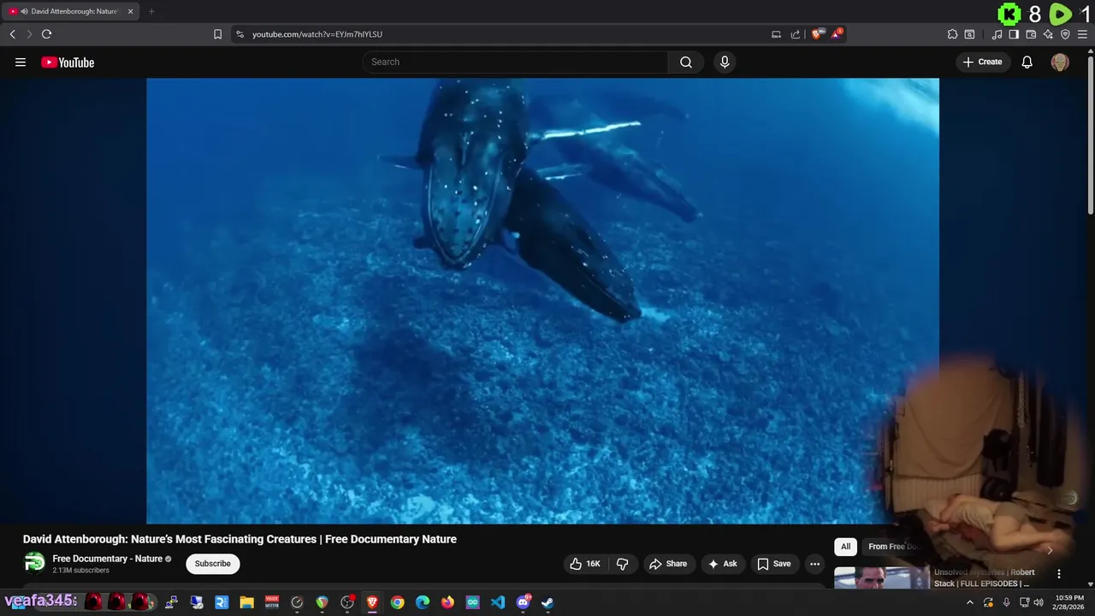1095x616 pixels.
Task: Click the Create button
Action: tap(983, 62)
